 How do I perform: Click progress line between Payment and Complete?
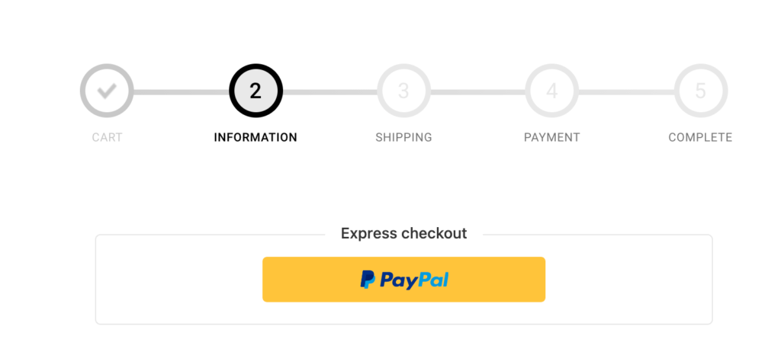click(626, 92)
